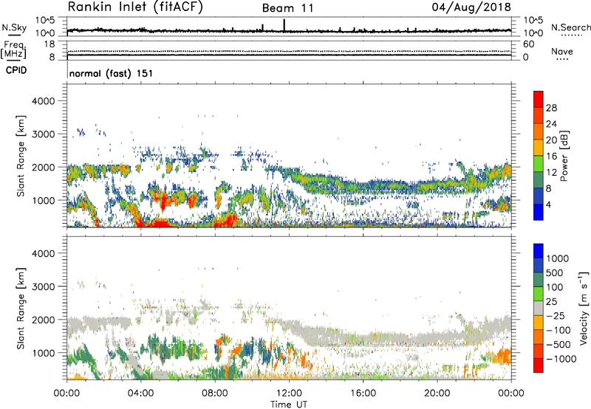Click the '-1000' label on velocity colorbar
591x409 pixels.
pyautogui.click(x=561, y=359)
